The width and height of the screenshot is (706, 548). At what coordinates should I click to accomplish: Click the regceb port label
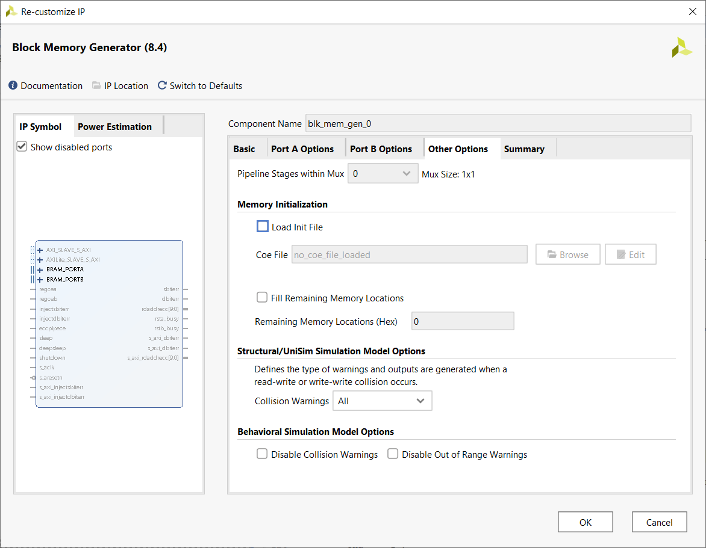coord(48,299)
